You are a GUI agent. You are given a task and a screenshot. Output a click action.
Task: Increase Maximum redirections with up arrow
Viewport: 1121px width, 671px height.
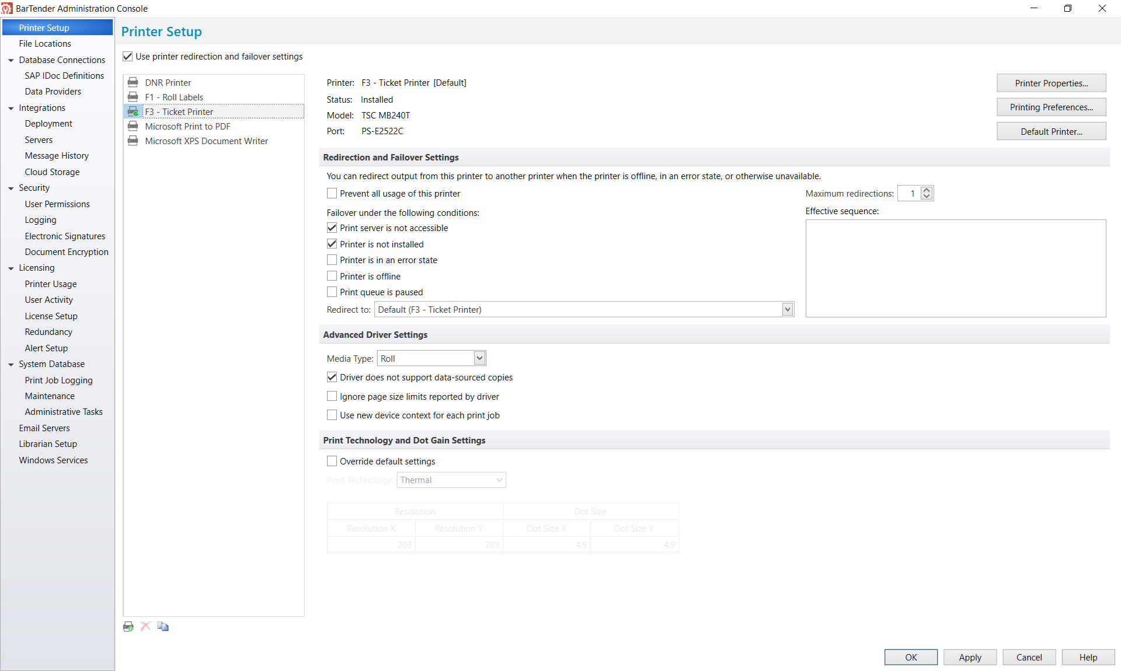[x=927, y=190]
